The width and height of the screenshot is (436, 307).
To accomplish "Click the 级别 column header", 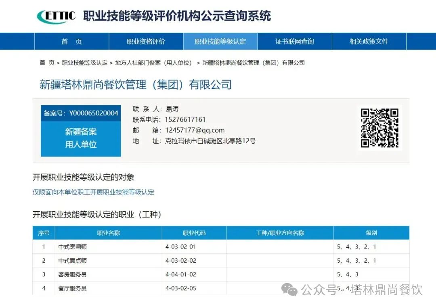I will coord(371,233).
